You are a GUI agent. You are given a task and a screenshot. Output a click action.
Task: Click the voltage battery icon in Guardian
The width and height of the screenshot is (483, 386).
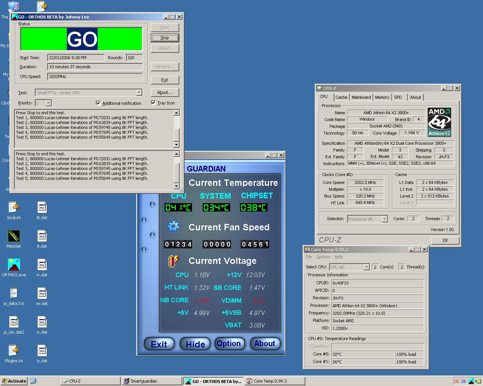coord(174,260)
